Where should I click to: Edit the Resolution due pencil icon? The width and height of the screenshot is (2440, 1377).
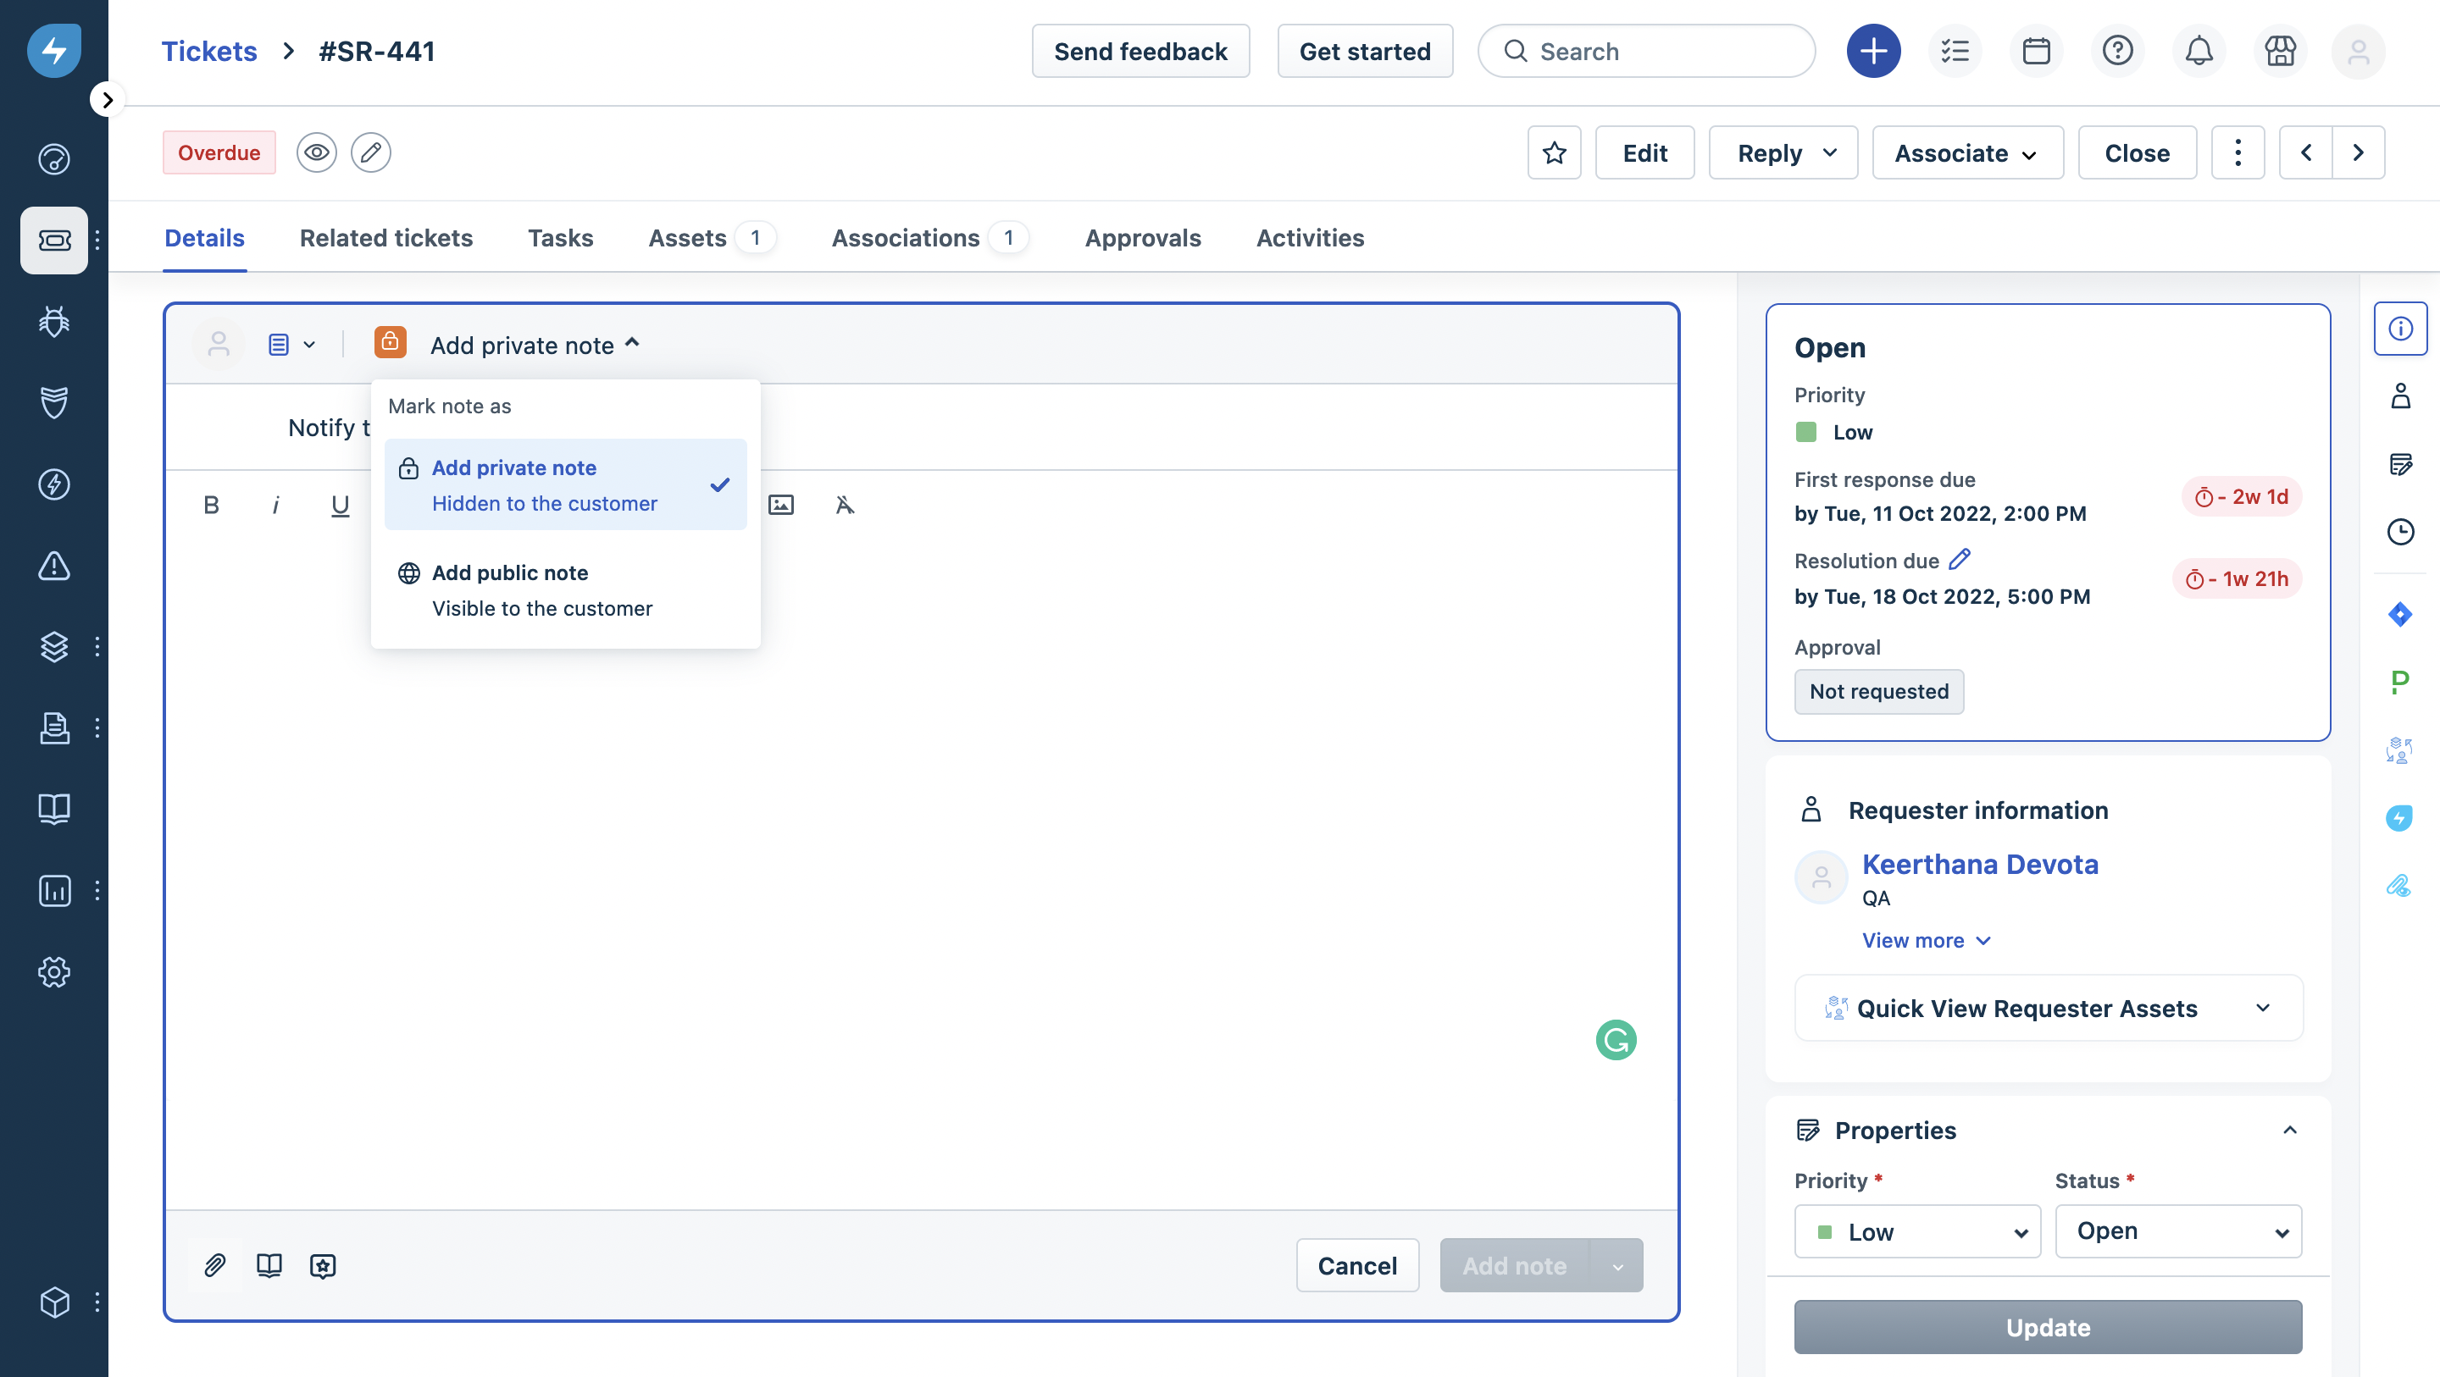click(x=1960, y=560)
